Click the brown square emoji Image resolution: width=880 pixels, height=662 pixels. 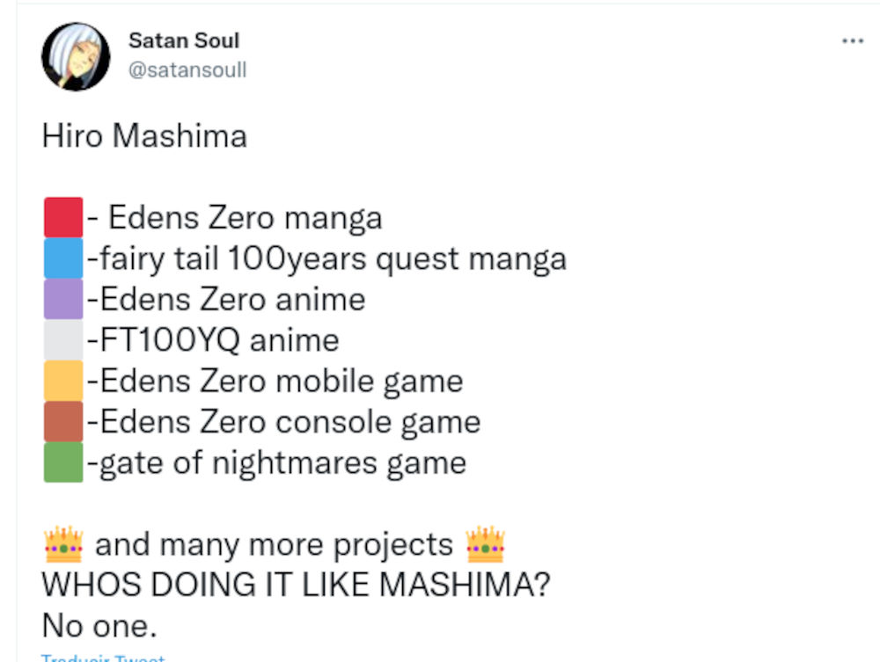point(63,421)
